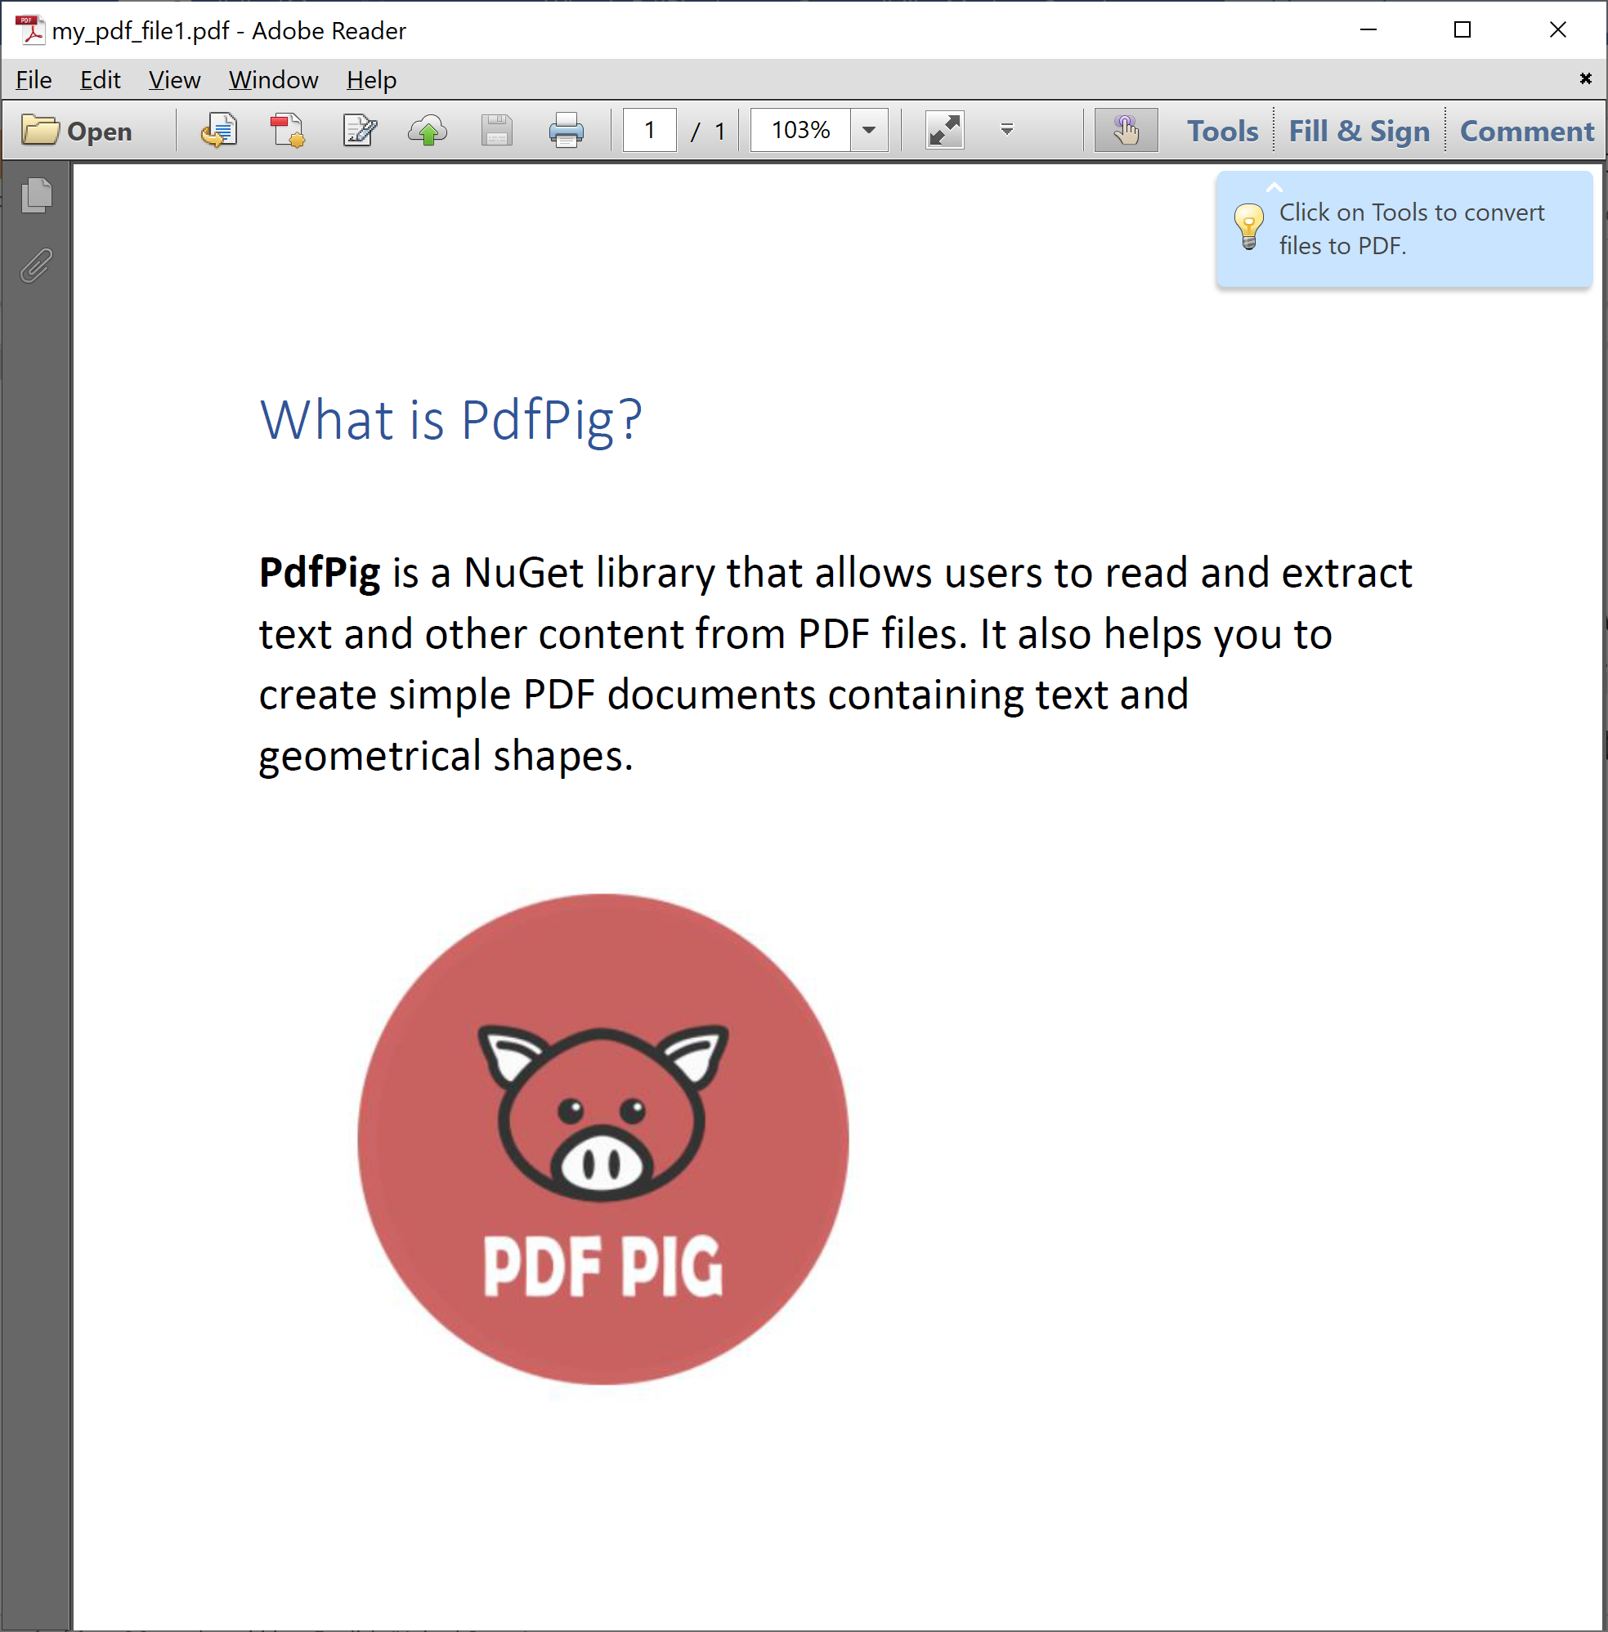Click the Create PDF icon
Image resolution: width=1608 pixels, height=1632 pixels.
(288, 131)
